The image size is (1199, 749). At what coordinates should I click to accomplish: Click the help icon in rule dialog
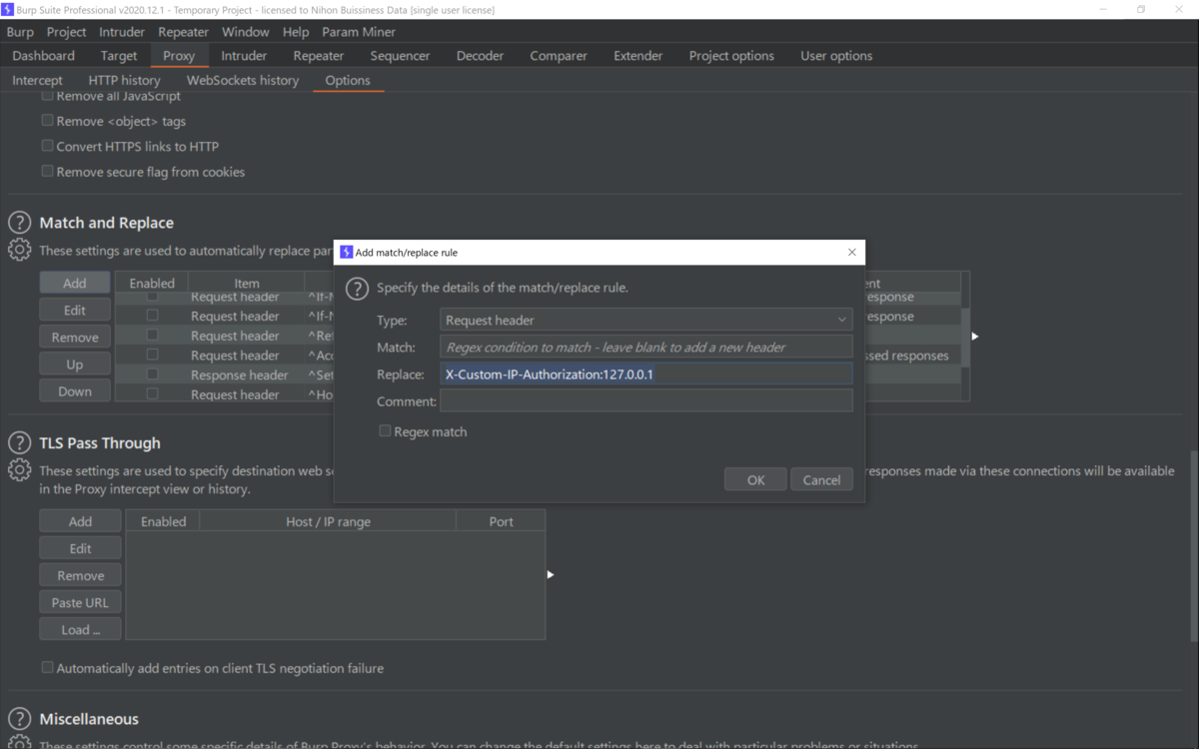357,289
